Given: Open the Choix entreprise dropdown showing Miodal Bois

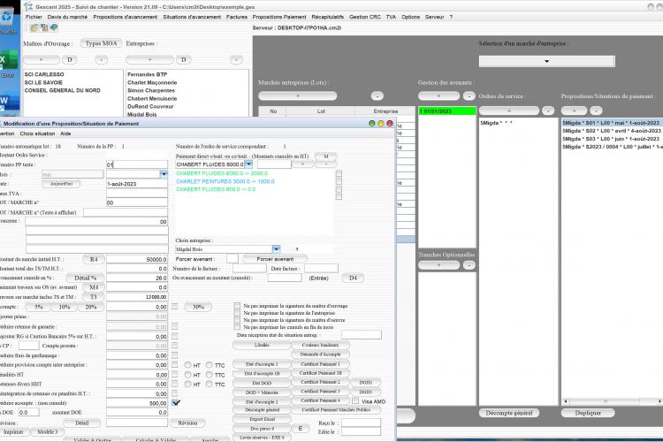Looking at the screenshot, I should point(276,249).
